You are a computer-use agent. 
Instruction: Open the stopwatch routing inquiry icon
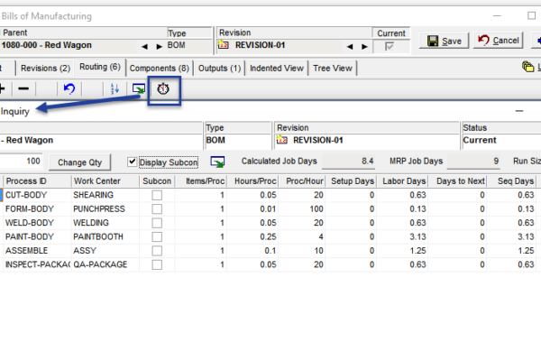pyautogui.click(x=163, y=89)
